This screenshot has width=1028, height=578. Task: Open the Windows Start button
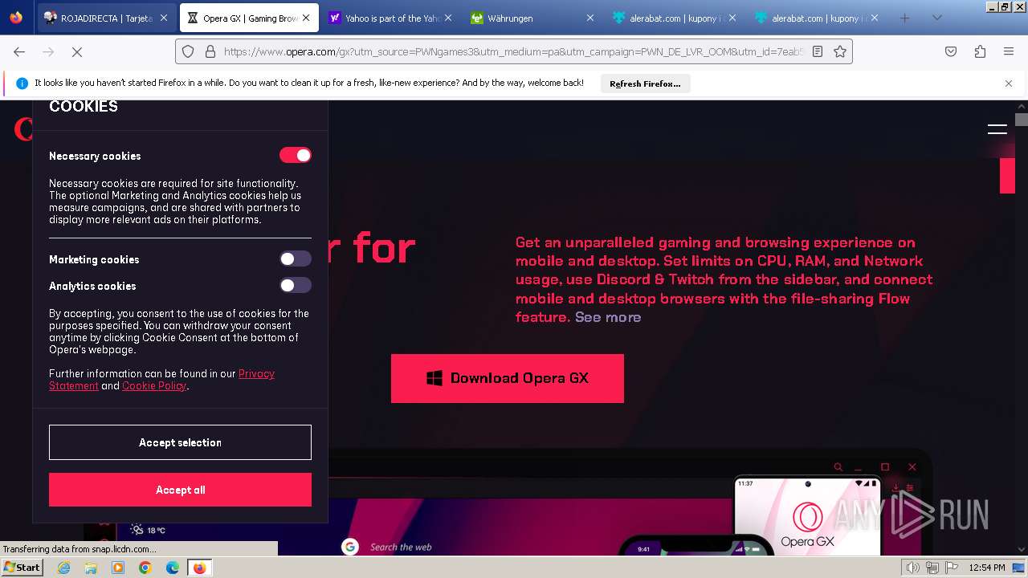(22, 567)
